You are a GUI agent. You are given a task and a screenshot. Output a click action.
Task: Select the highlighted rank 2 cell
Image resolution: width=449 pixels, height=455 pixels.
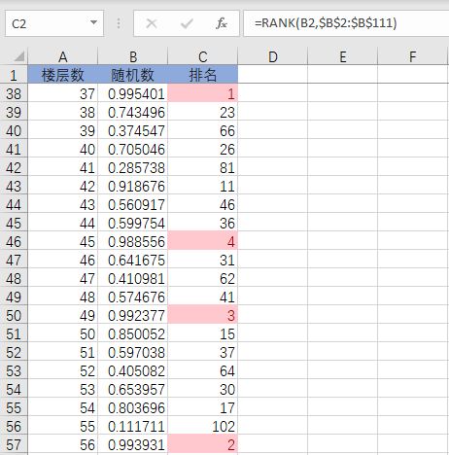point(203,444)
